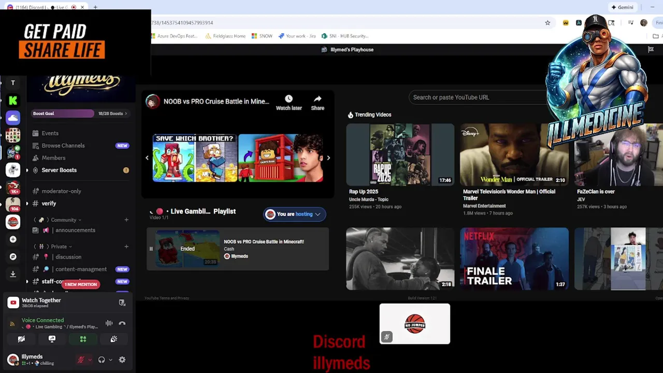Open User Settings gear
Image resolution: width=663 pixels, height=373 pixels.
(122, 360)
